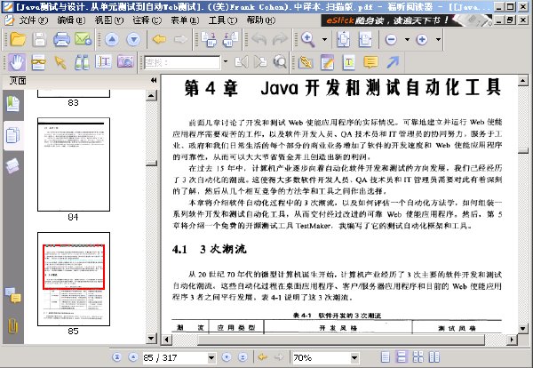The image size is (533, 368).
Task: Open the 表单 menu
Action: [185, 20]
